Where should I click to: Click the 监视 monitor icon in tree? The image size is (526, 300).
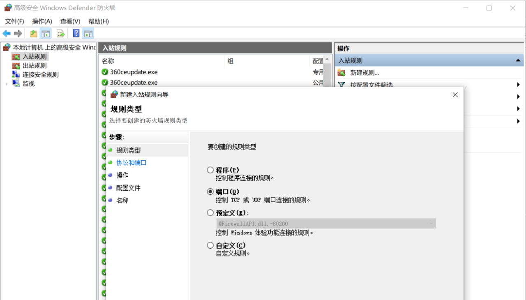tap(16, 84)
